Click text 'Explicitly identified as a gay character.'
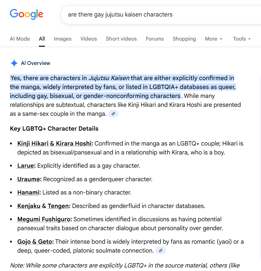Screen dimensions: 261x271 [89, 166]
